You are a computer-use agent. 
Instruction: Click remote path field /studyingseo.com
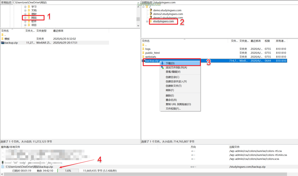tap(225, 2)
